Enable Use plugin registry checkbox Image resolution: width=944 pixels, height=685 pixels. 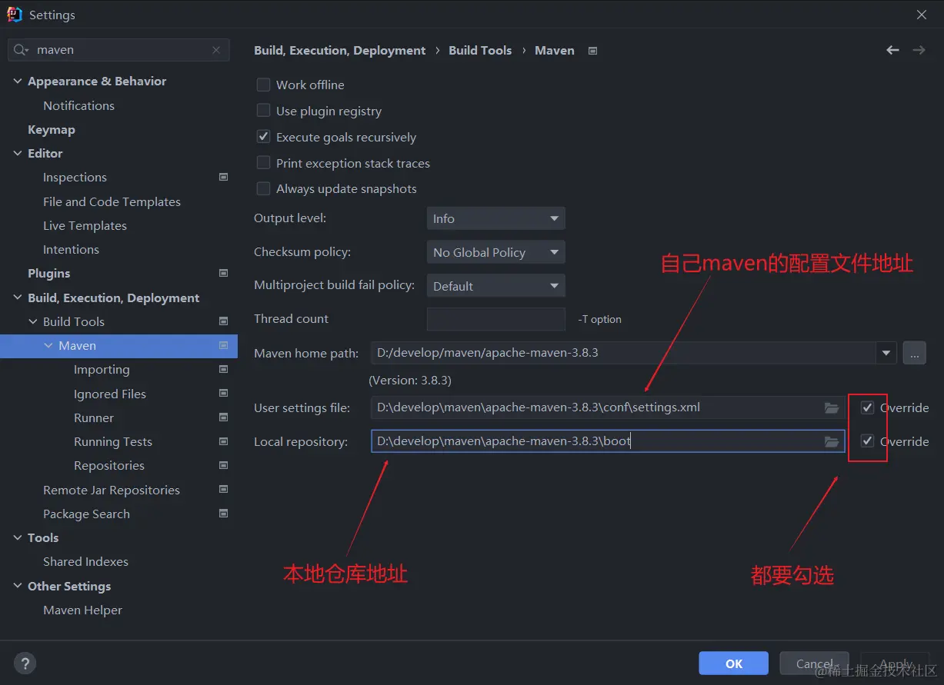(x=264, y=111)
